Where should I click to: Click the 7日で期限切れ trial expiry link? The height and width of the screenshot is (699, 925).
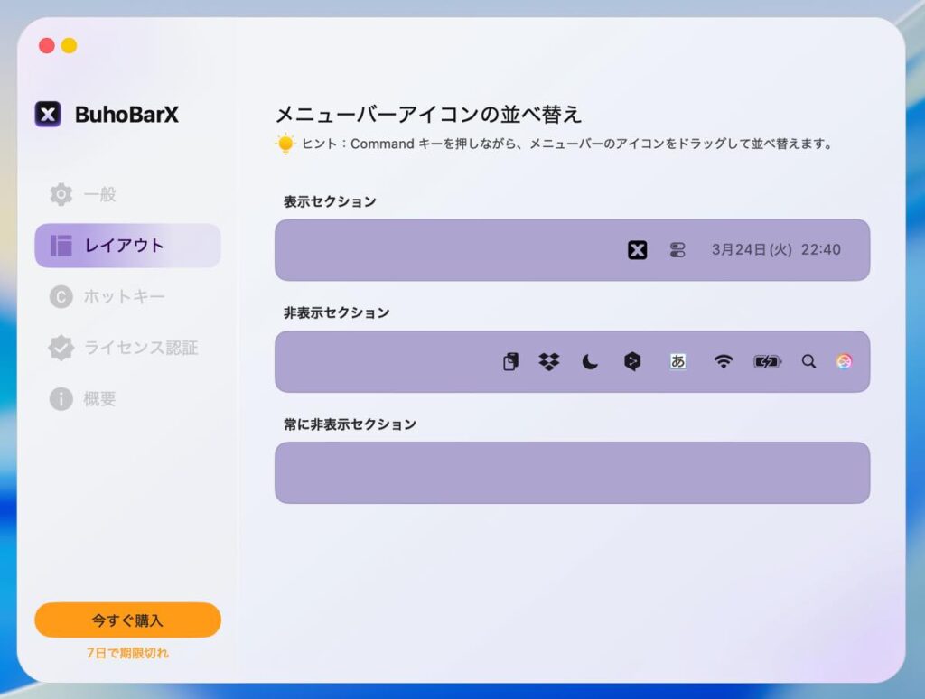pyautogui.click(x=127, y=653)
